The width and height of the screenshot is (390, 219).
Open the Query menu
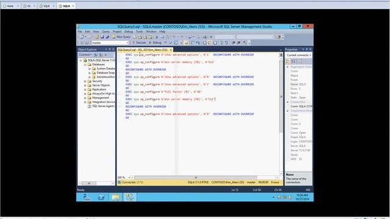105,32
